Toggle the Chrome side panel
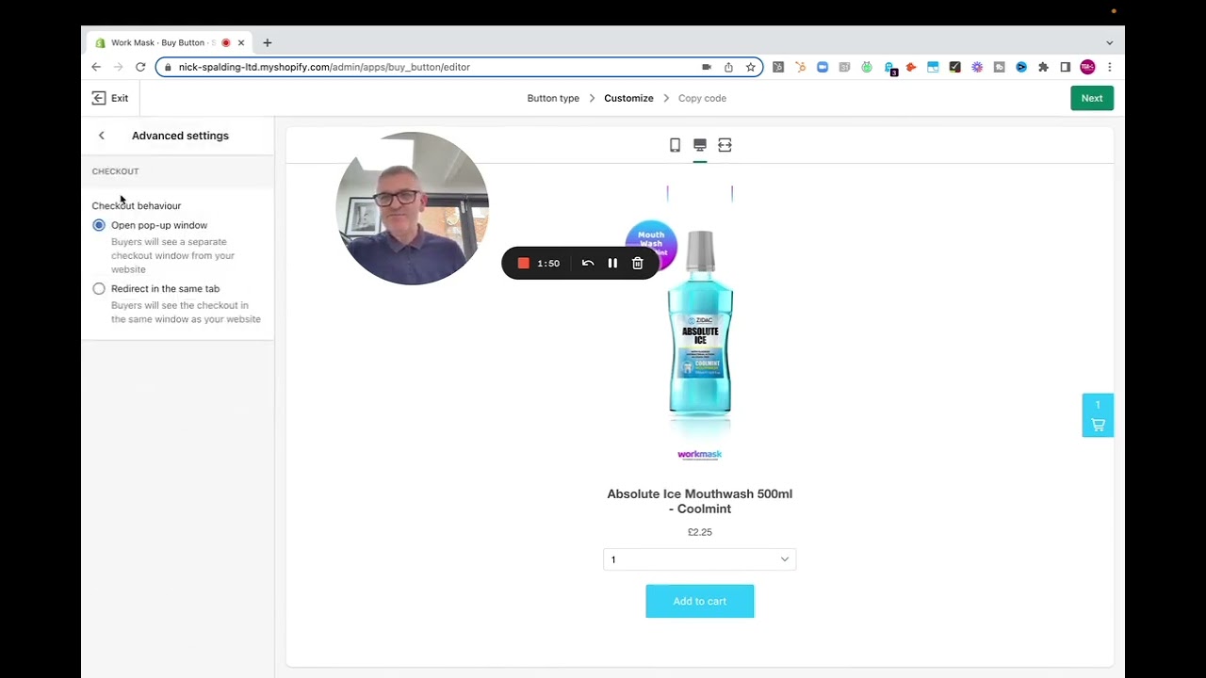The image size is (1206, 678). pos(1065,67)
